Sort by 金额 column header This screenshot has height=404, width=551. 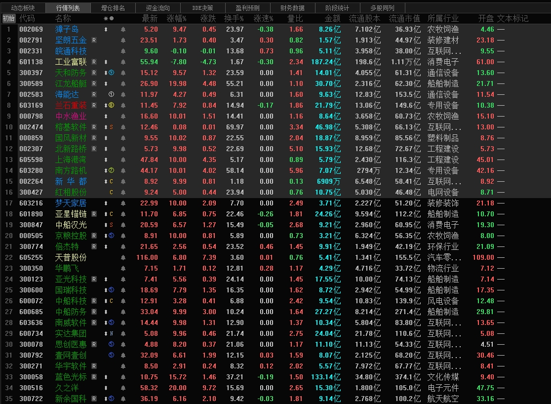[332, 18]
